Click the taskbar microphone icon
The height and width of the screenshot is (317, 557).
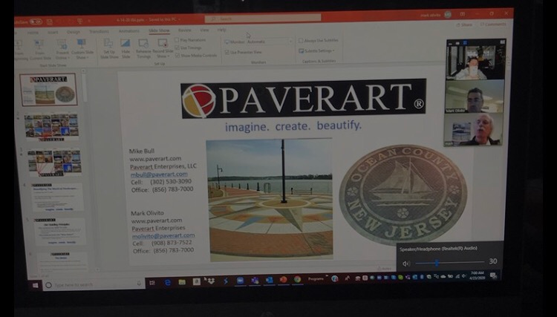coord(139,284)
